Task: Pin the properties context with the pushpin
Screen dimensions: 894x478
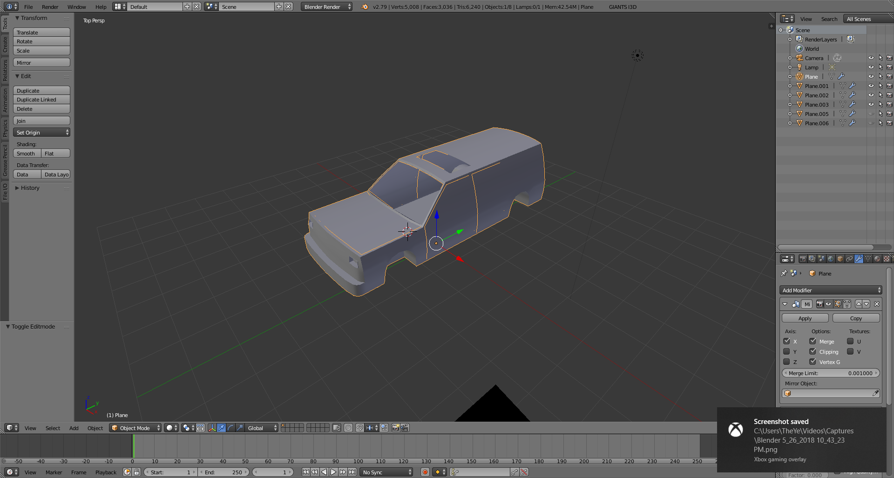Action: 784,273
